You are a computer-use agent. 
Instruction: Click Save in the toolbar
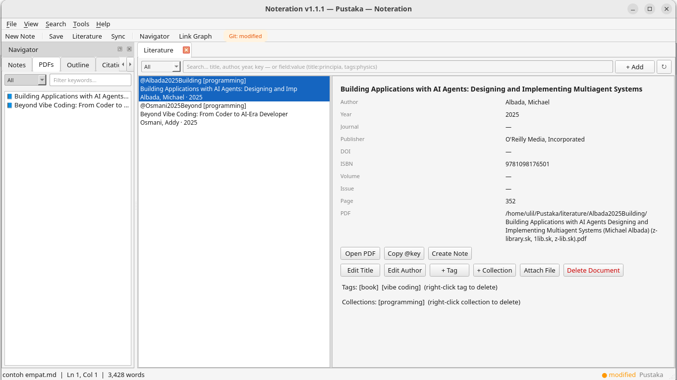56,36
